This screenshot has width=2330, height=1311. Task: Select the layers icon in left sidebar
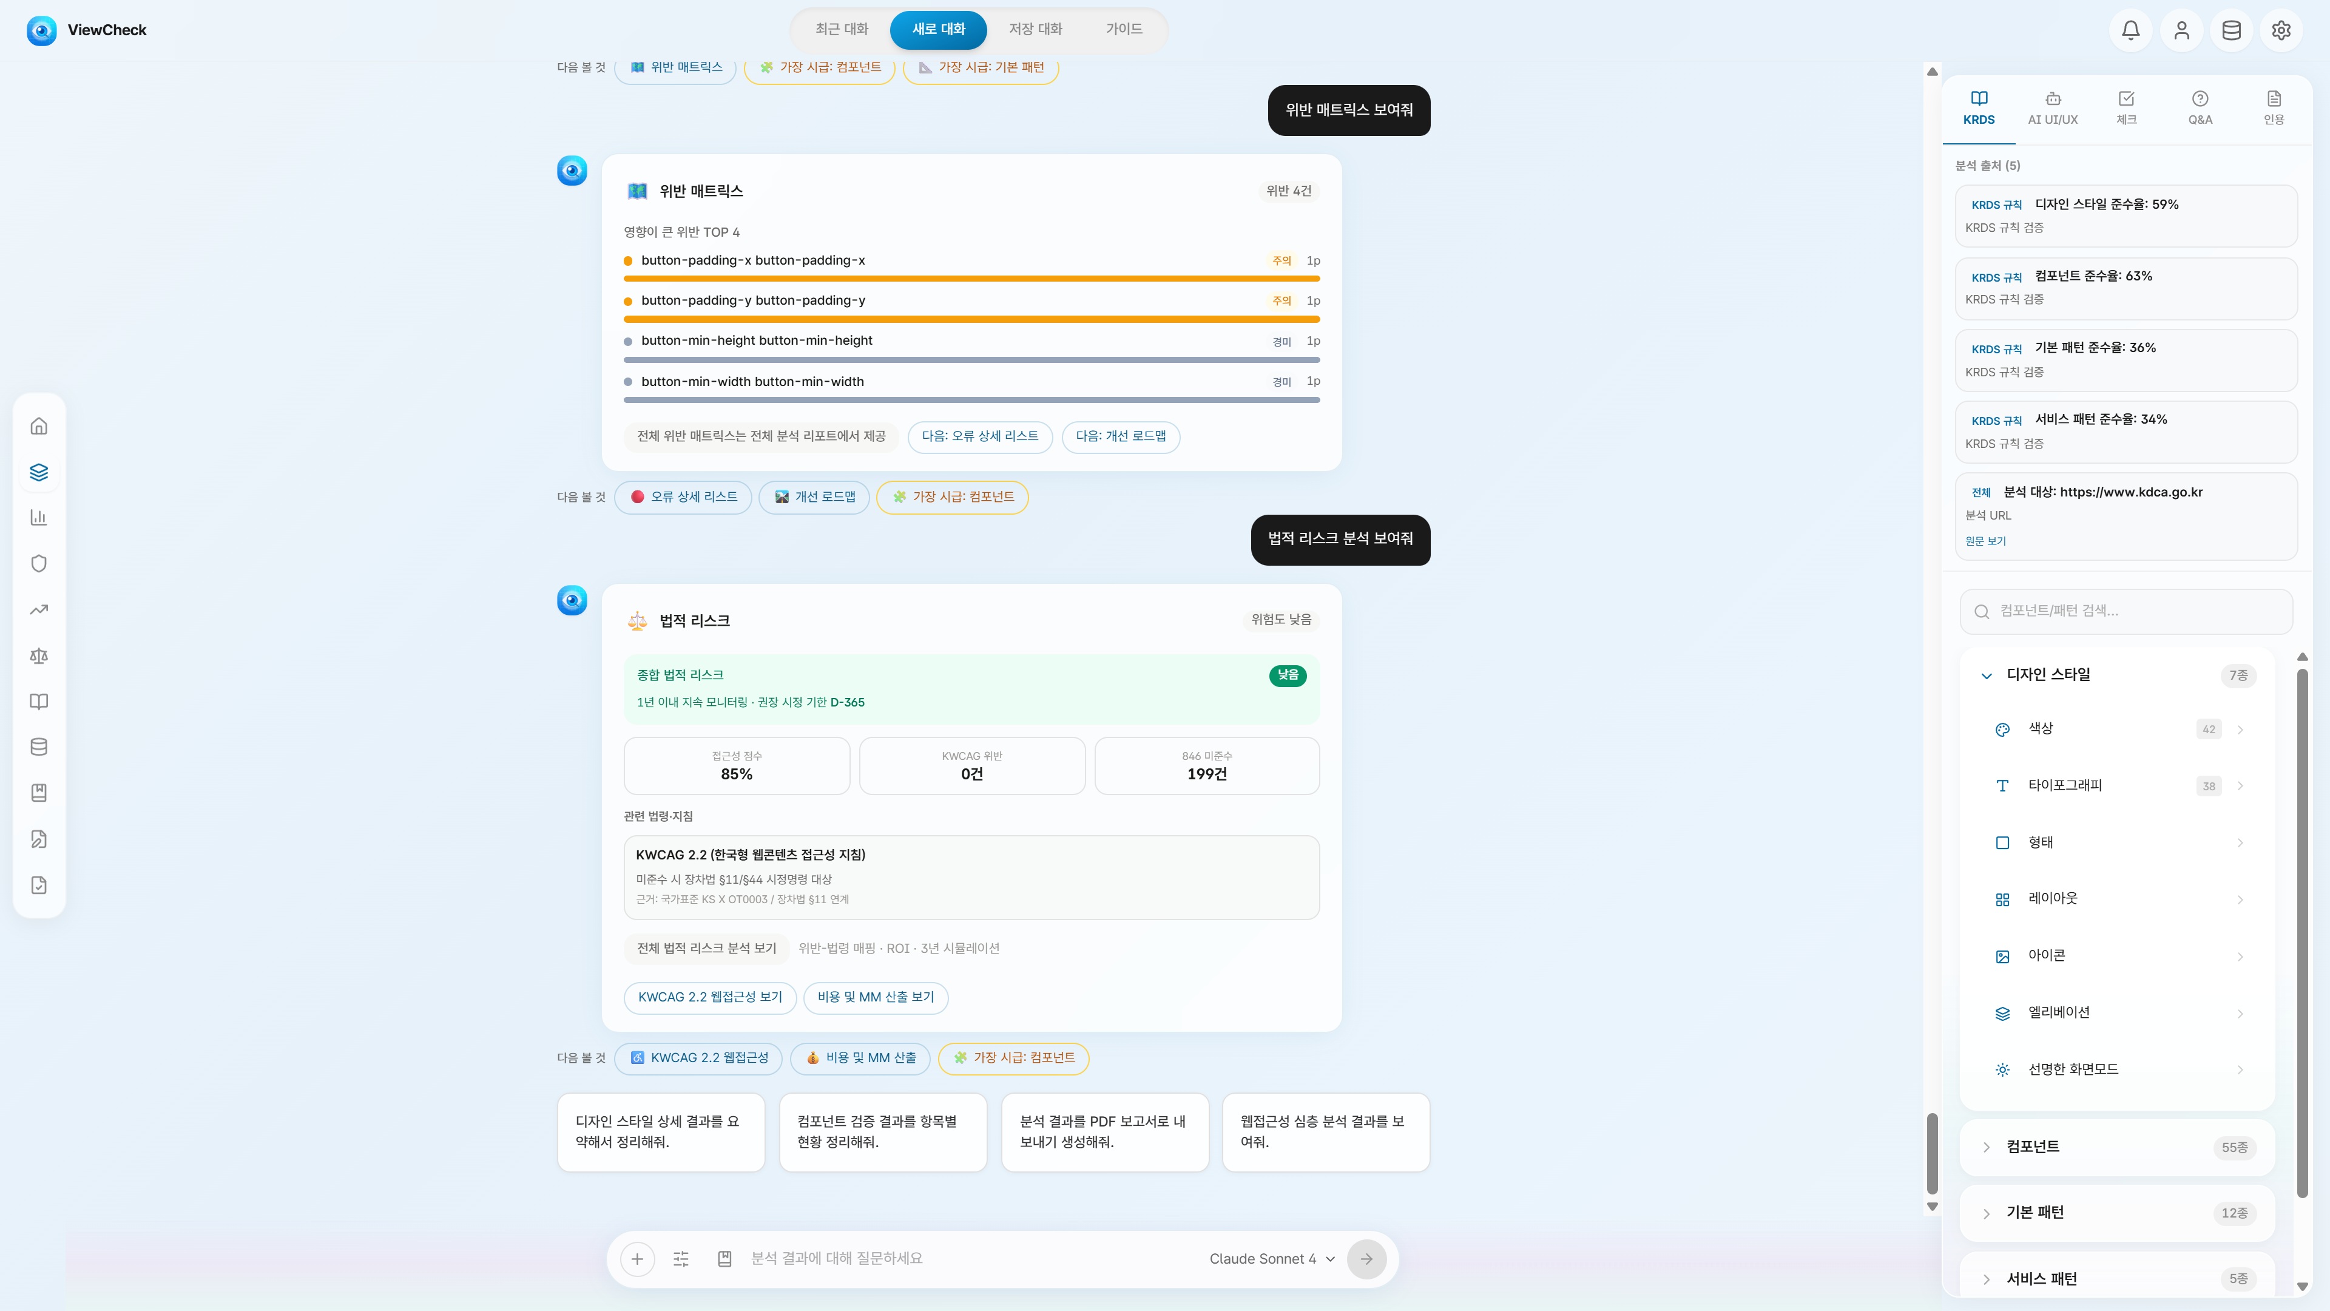39,472
